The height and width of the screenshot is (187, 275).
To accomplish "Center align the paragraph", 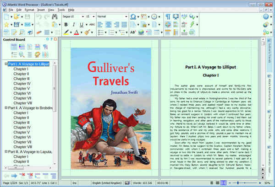I will point(109,25).
